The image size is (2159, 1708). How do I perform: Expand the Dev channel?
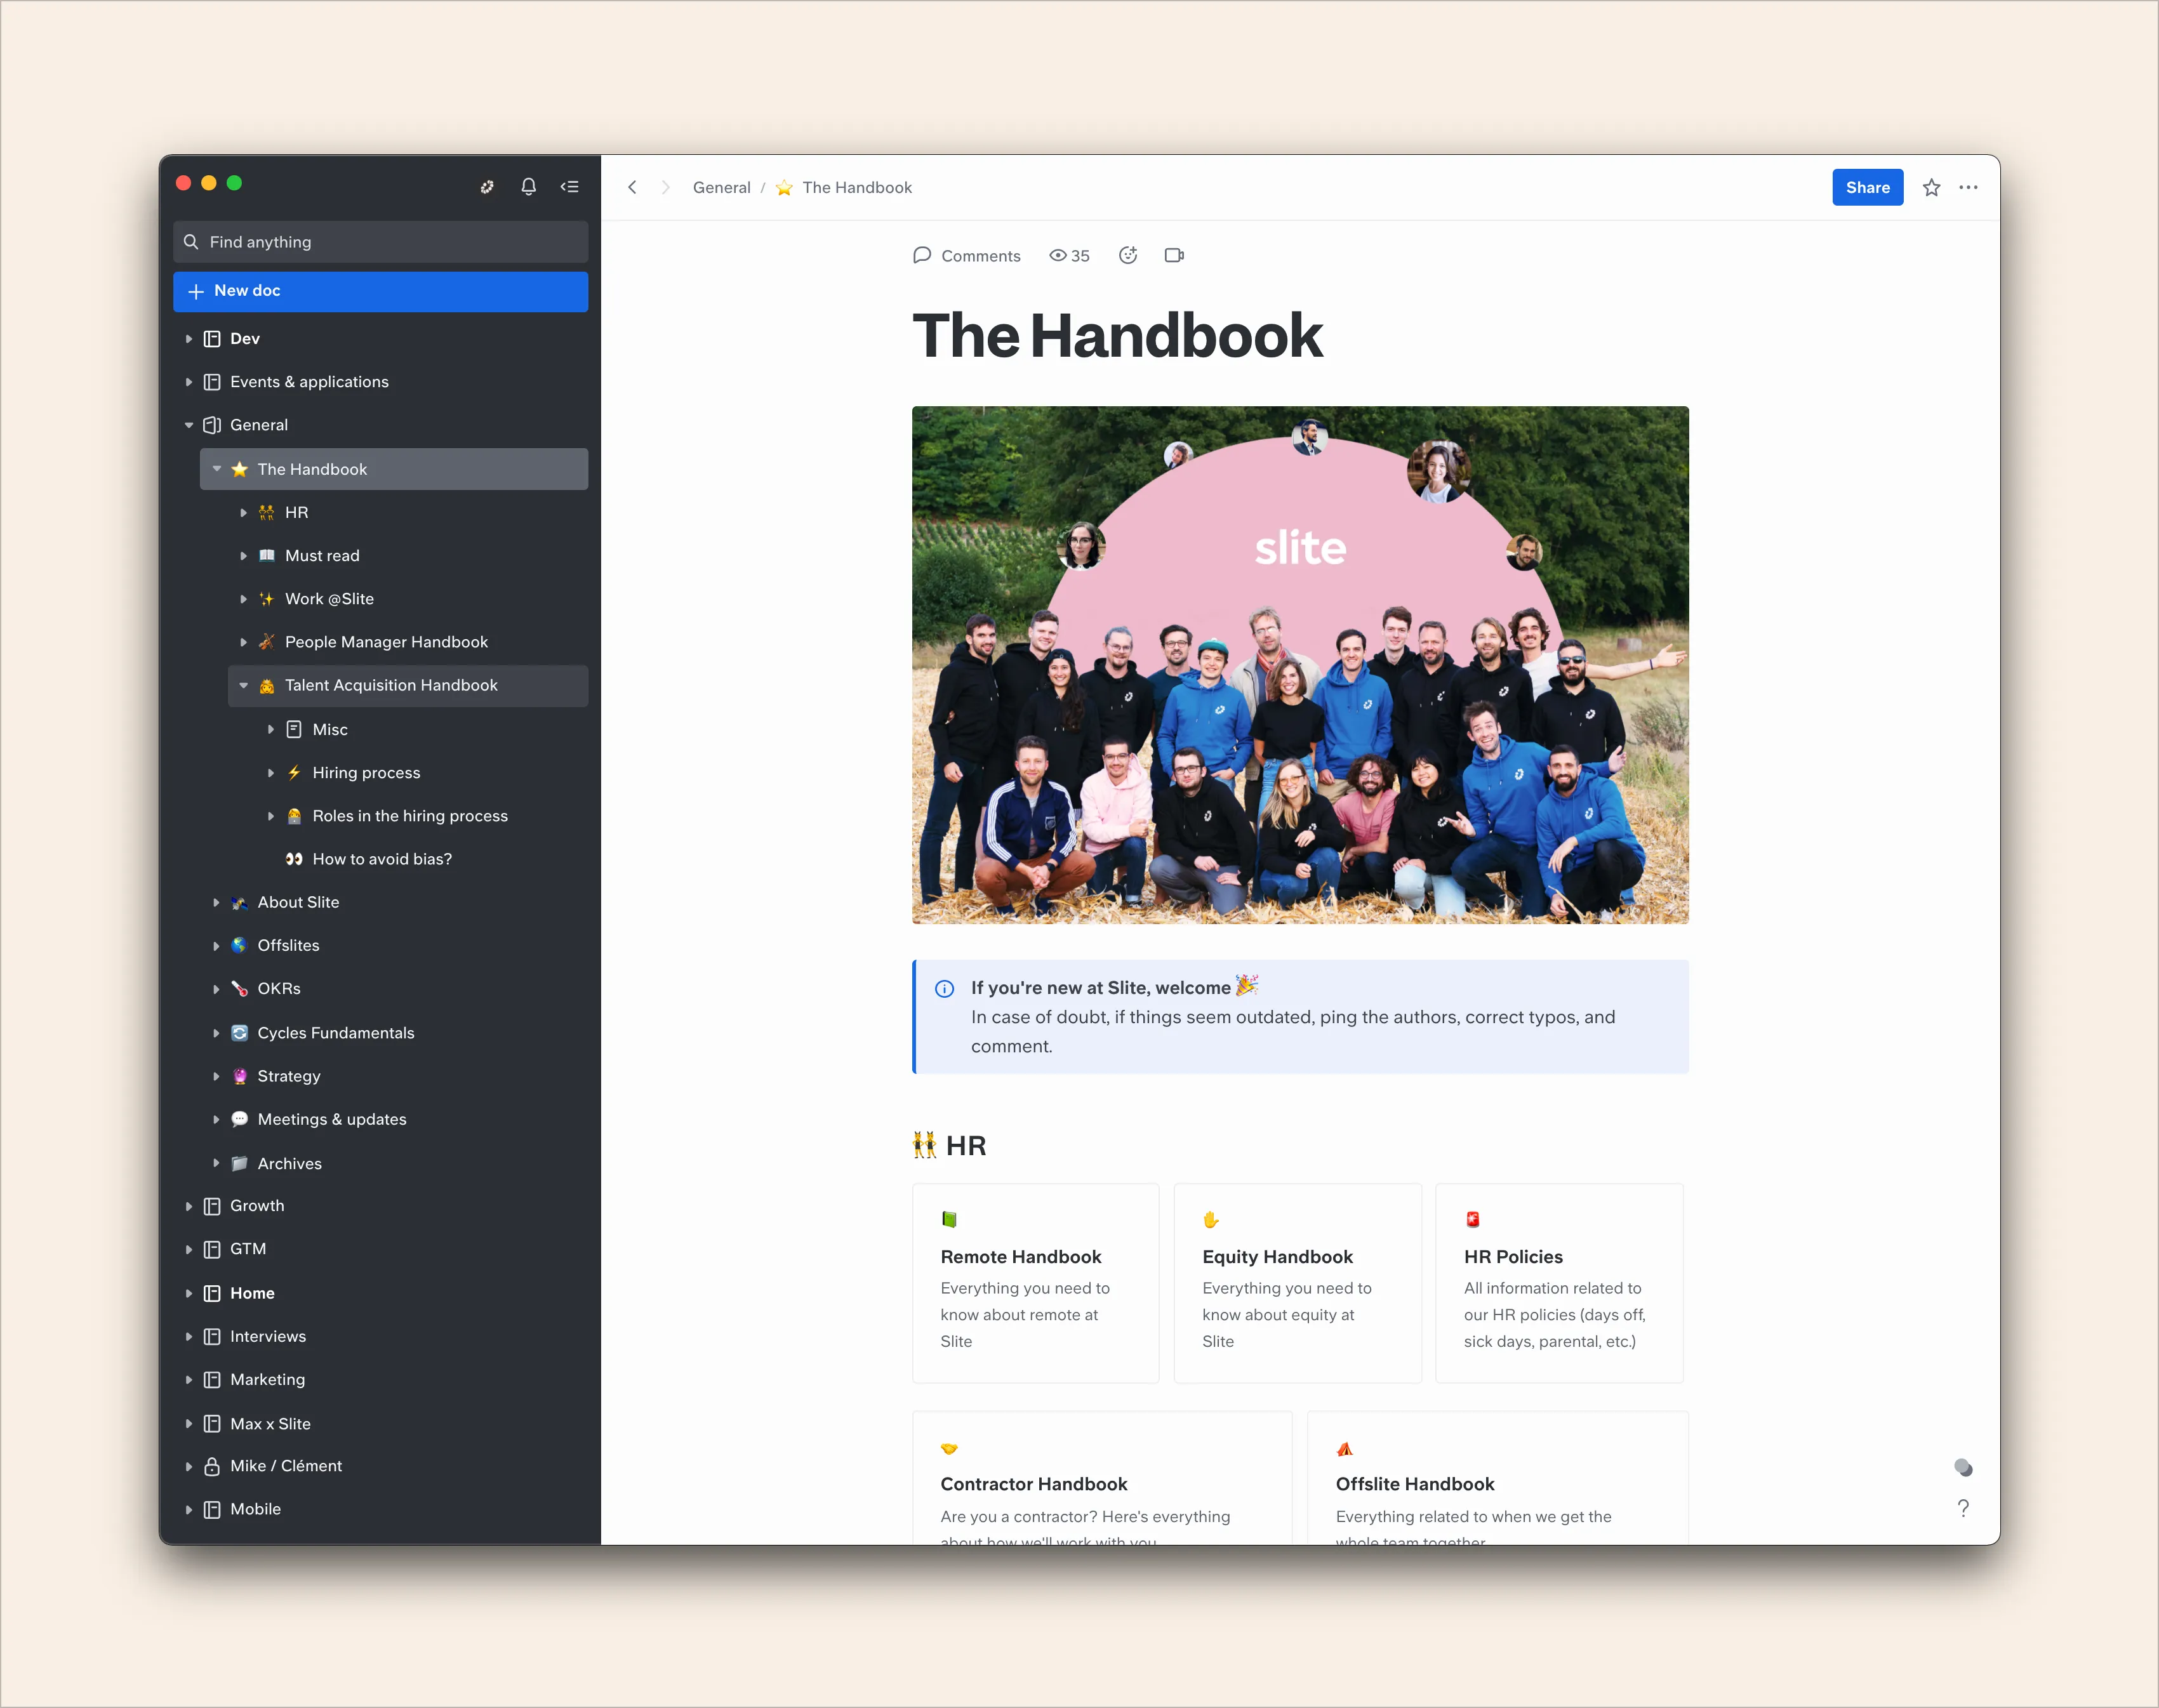(x=188, y=339)
